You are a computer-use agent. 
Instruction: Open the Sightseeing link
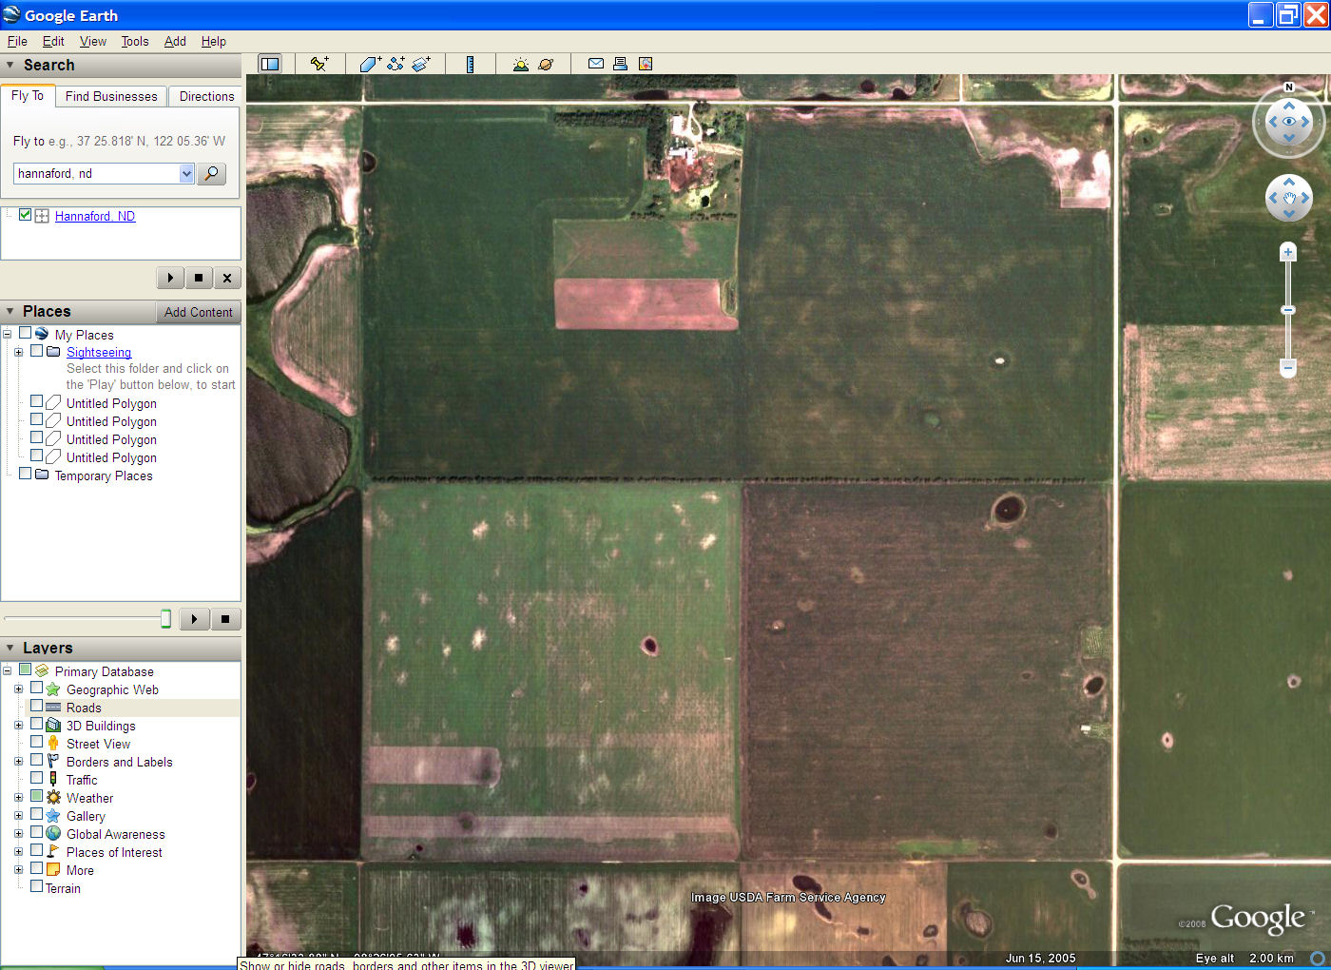click(99, 352)
